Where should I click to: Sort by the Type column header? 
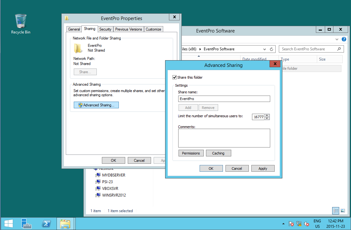[x=298, y=59]
